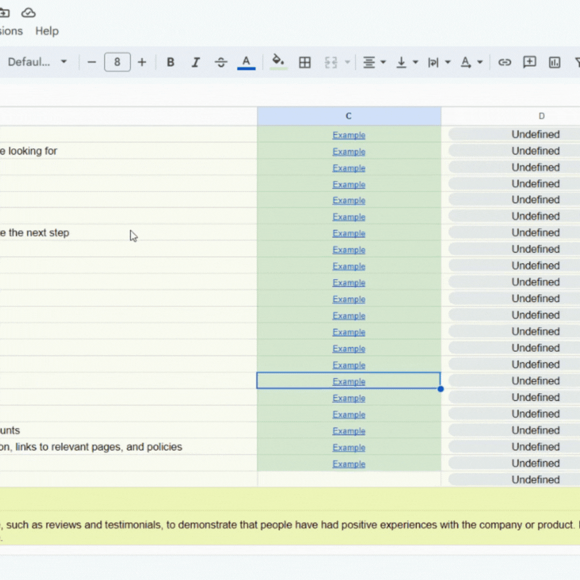580x580 pixels.
Task: Toggle strikethrough text
Action: (x=221, y=62)
